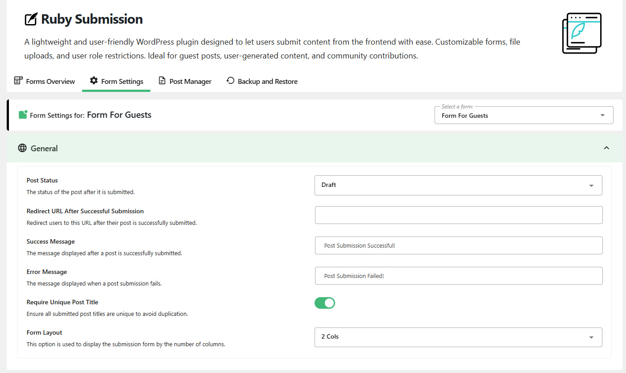Click the Error Message input field
Viewport: 626px width, 373px height.
pos(459,276)
